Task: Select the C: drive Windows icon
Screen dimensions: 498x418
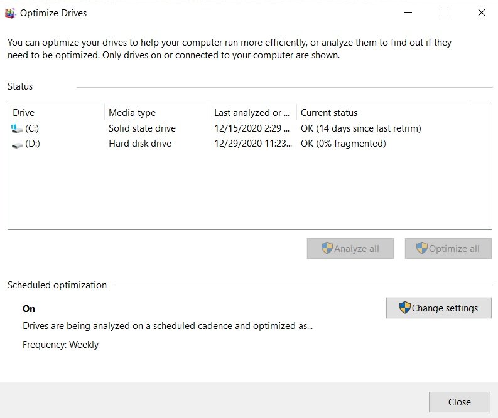Action: [x=17, y=128]
